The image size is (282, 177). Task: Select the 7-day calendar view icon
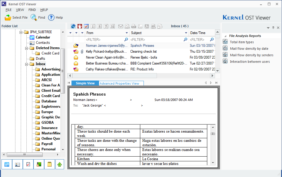click(106, 26)
